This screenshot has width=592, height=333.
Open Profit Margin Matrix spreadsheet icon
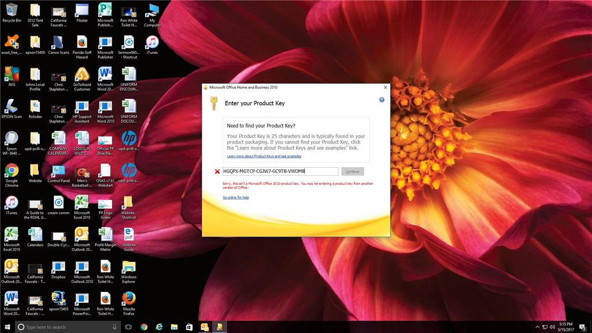point(105,239)
